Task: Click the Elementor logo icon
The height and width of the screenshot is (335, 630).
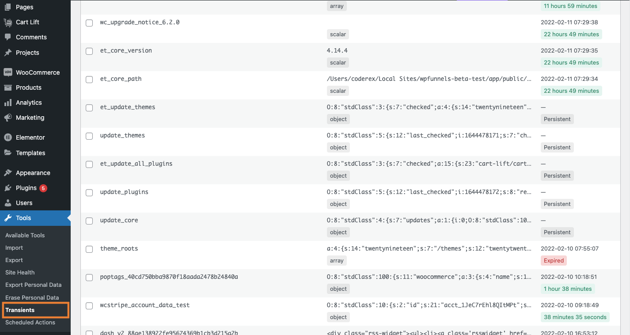Action: 8,137
